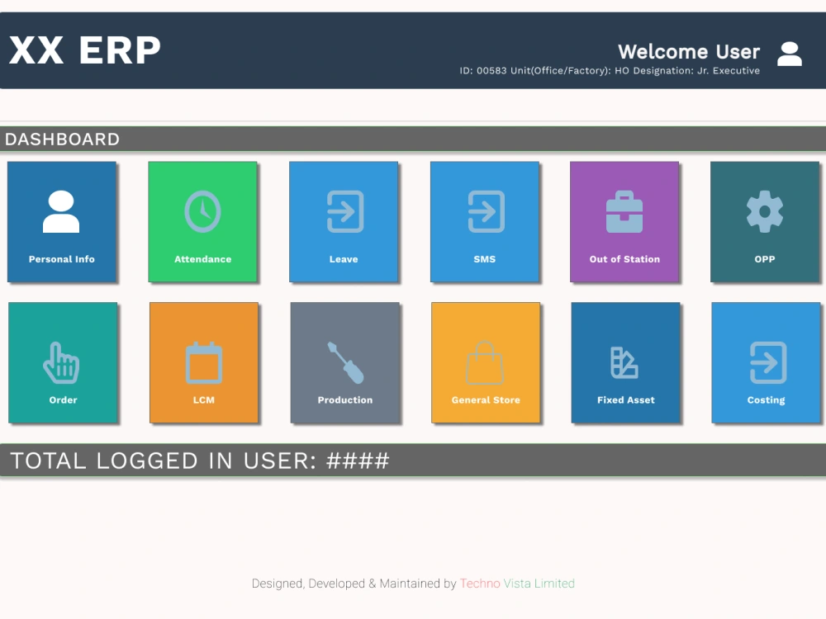Click the ID and designation info line
826x619 pixels.
click(610, 70)
